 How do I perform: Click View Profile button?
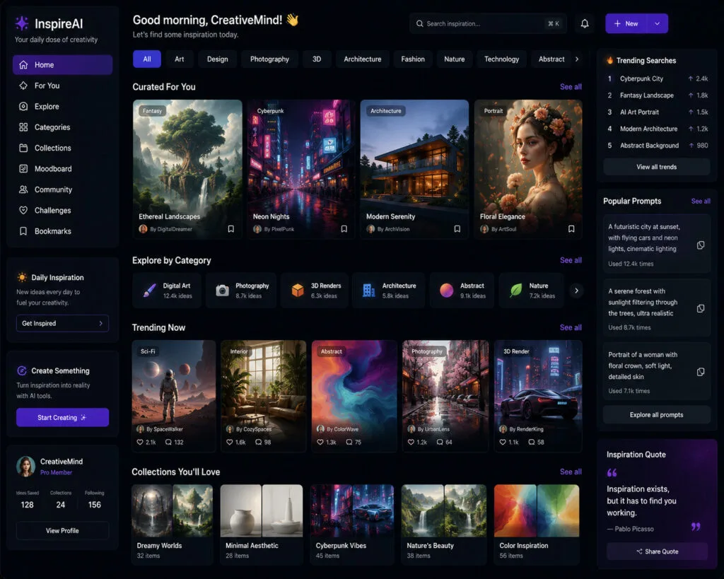point(62,530)
